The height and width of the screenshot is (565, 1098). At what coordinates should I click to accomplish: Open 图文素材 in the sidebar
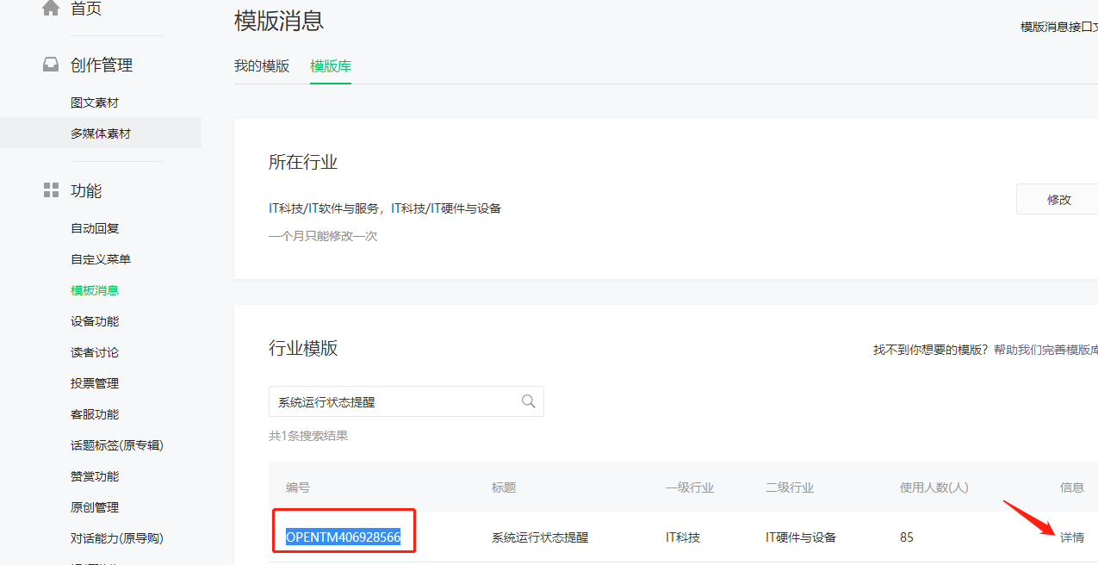(x=95, y=102)
